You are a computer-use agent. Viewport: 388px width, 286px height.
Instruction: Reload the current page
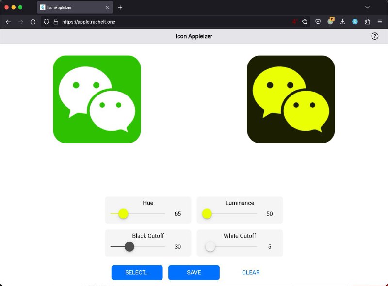click(32, 21)
